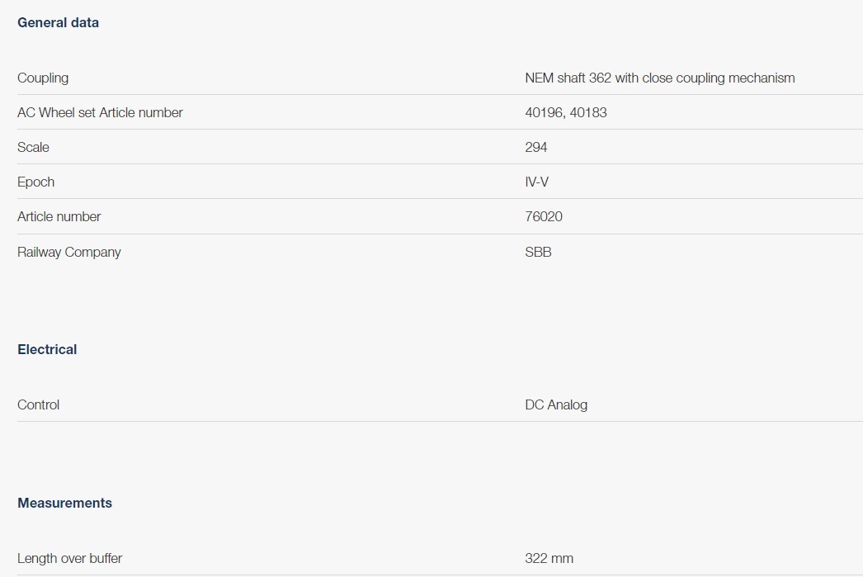Open wheel set article number 40196
Screen dimensions: 863x577
pos(543,113)
